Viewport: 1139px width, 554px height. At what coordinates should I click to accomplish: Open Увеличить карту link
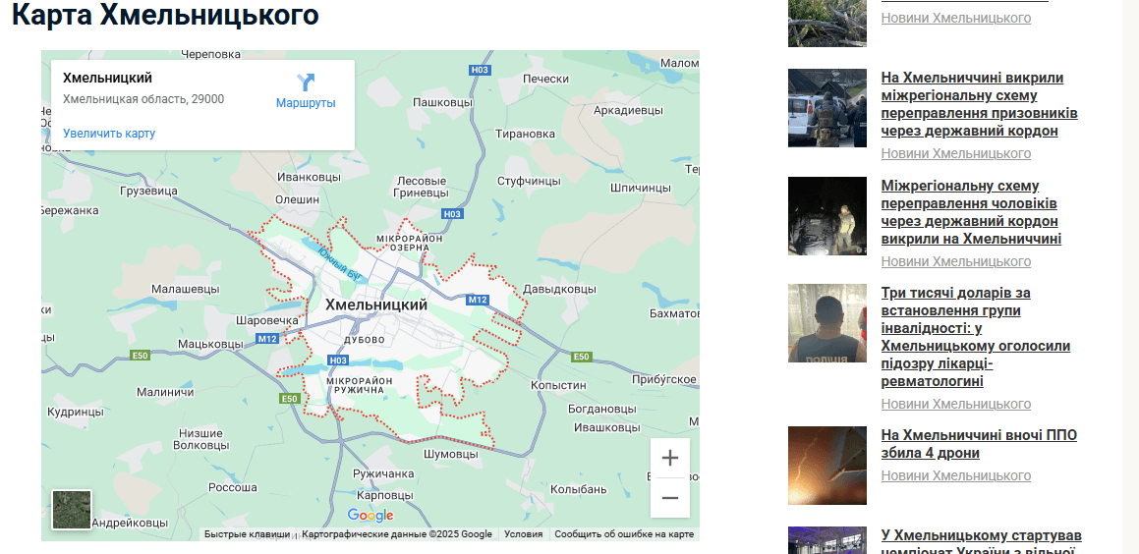tap(109, 134)
